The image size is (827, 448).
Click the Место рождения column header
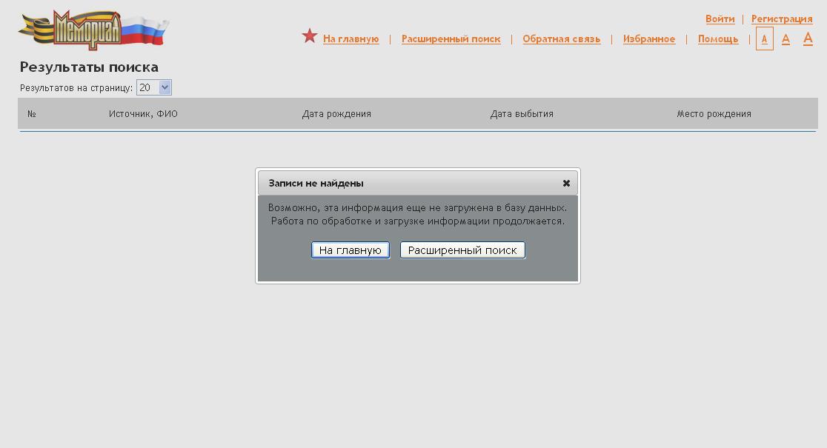(714, 114)
